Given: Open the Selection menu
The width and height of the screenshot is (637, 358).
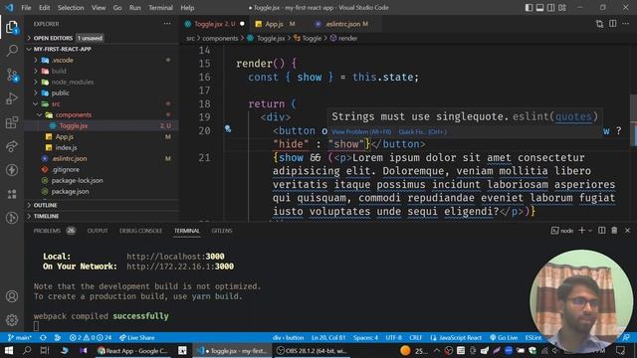Looking at the screenshot, I should [71, 7].
